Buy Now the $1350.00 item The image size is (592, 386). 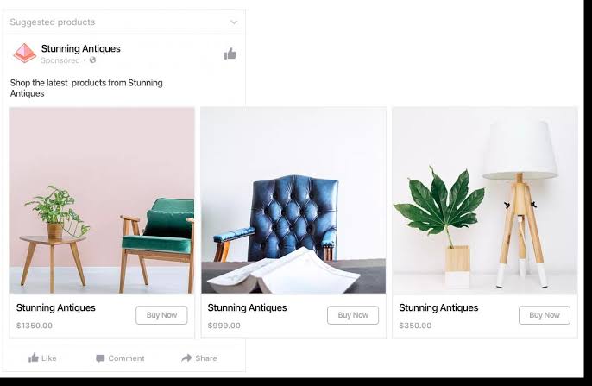(161, 315)
